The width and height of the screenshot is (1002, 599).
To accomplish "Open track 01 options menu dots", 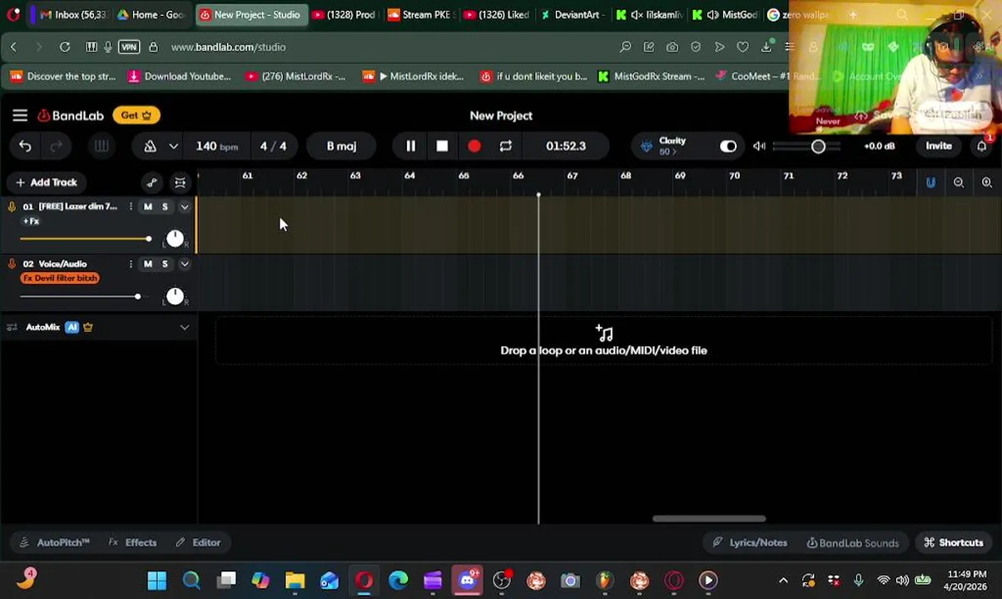I will [131, 206].
